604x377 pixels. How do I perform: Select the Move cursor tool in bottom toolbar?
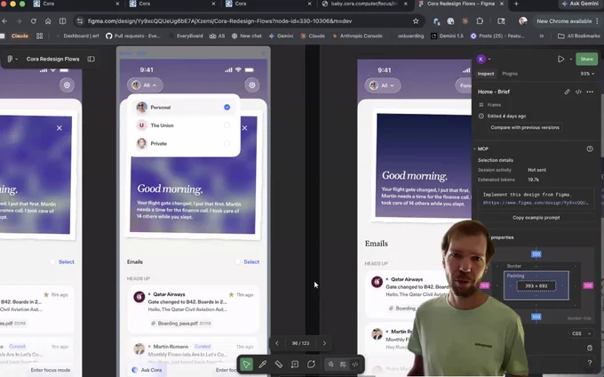pyautogui.click(x=247, y=365)
